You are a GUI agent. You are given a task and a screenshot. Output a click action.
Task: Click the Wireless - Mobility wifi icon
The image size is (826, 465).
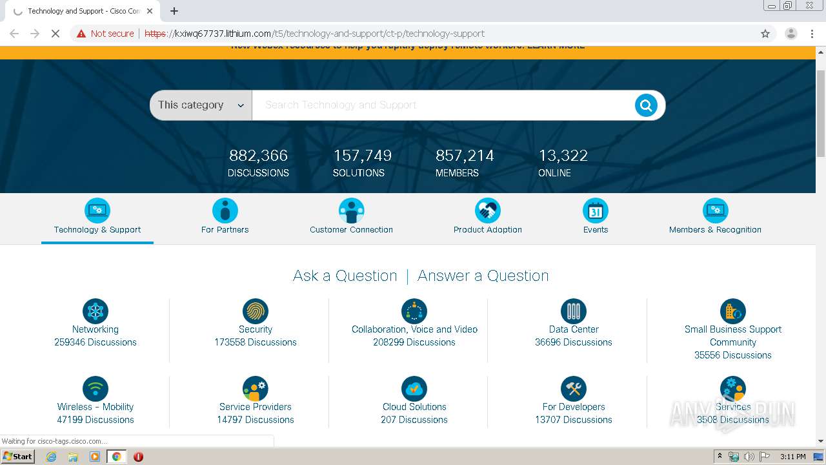coord(96,389)
